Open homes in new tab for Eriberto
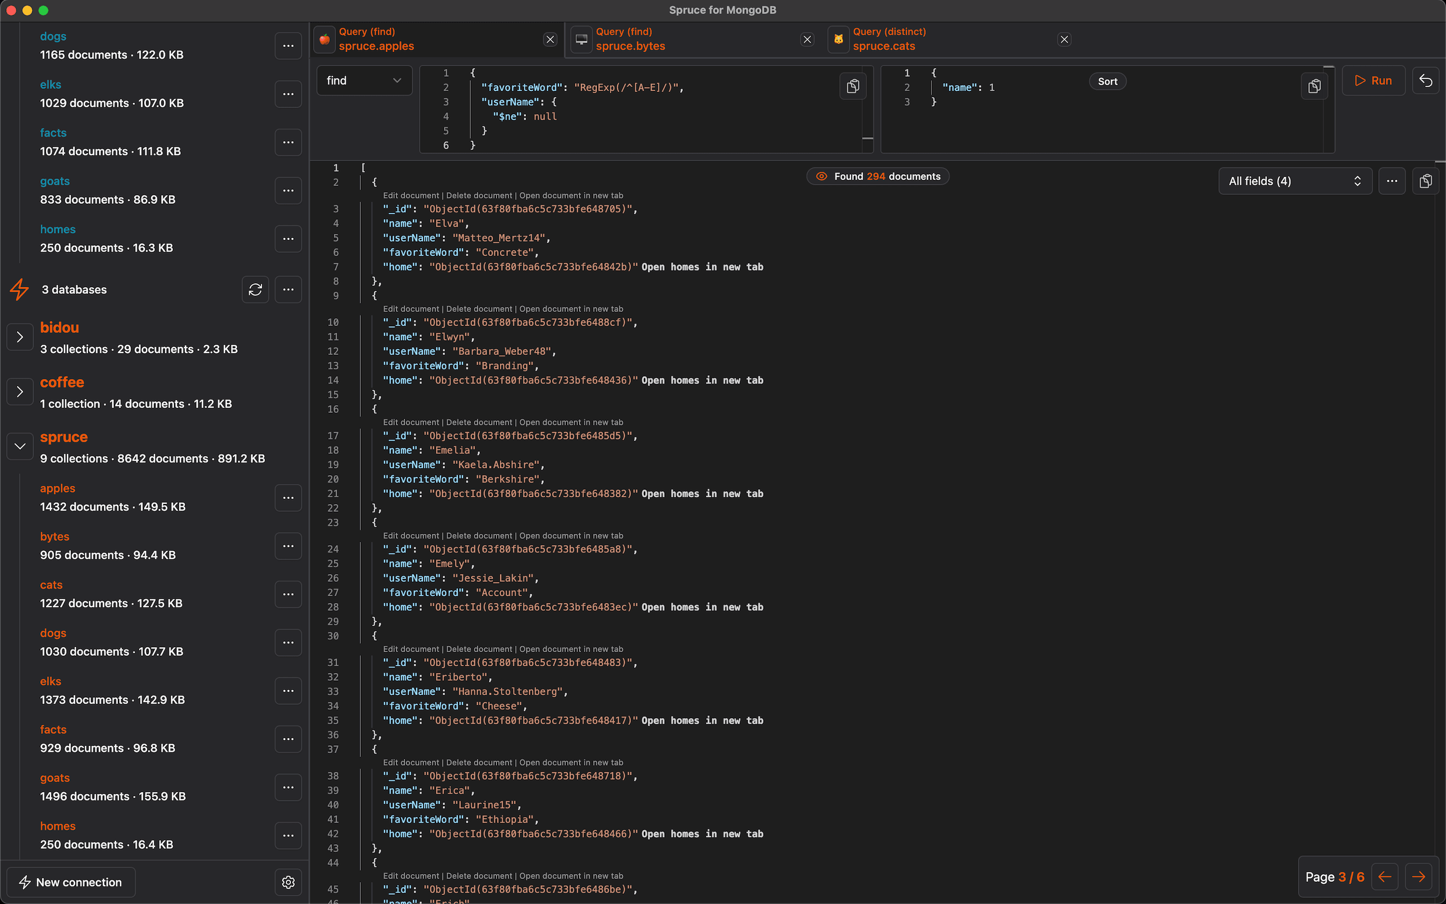Screen dimensions: 1446x904 click(x=702, y=721)
